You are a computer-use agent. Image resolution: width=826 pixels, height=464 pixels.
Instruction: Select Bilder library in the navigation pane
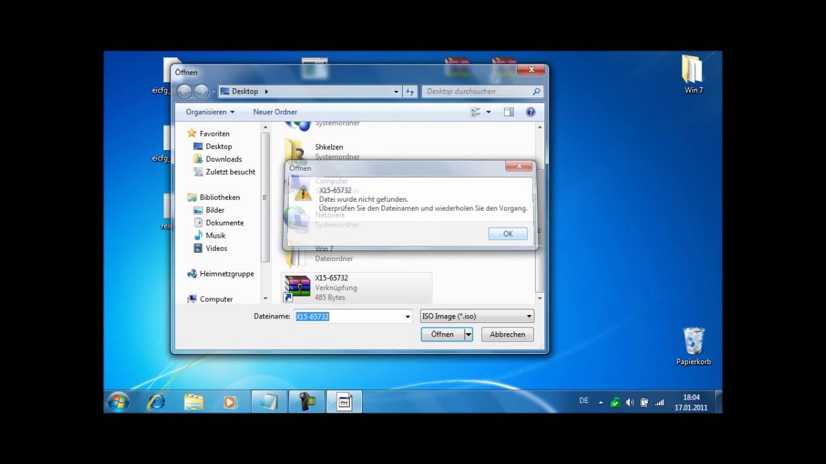(x=208, y=210)
